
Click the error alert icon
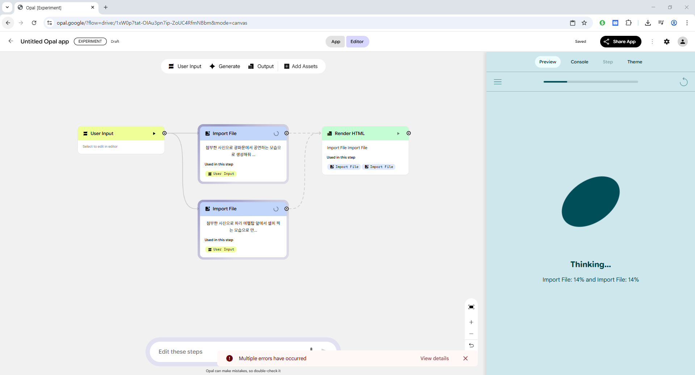click(229, 358)
